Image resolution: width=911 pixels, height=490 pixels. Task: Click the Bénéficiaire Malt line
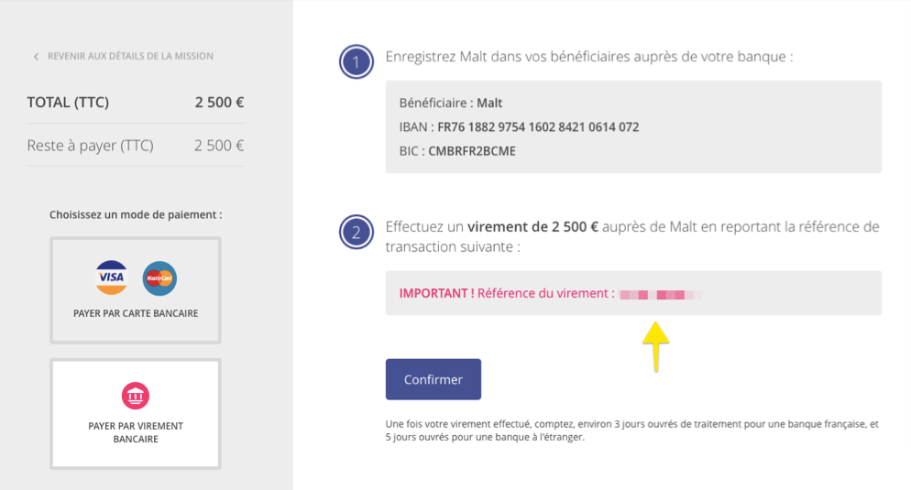click(x=450, y=103)
